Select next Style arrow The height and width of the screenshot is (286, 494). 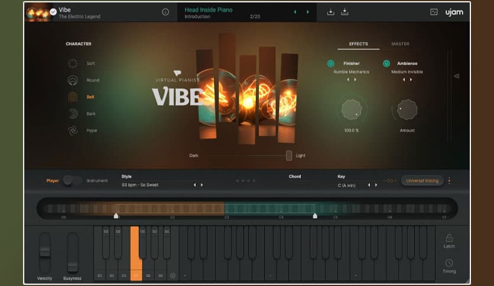tap(202, 185)
